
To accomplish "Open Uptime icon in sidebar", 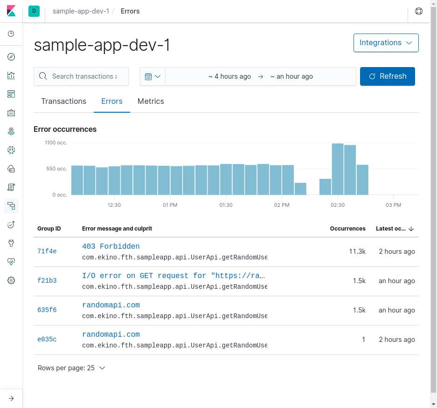I will click(x=11, y=224).
